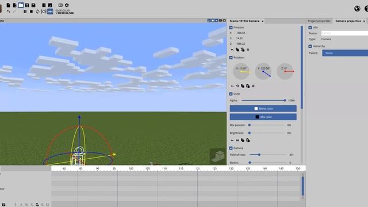
Task: Click the last small icon at viewport top-right
Action: click(224, 21)
